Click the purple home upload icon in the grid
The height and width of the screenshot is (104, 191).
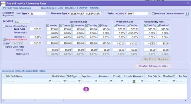tap(86, 89)
